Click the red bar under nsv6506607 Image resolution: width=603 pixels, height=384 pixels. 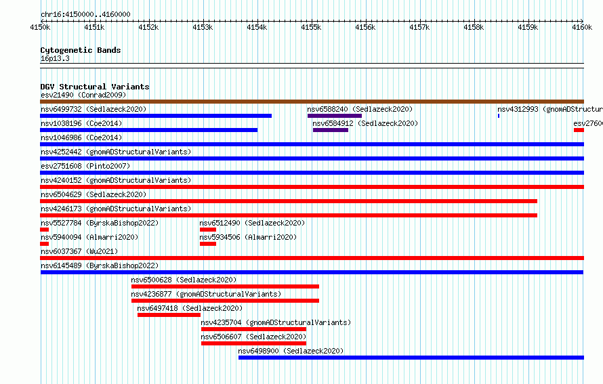point(254,343)
